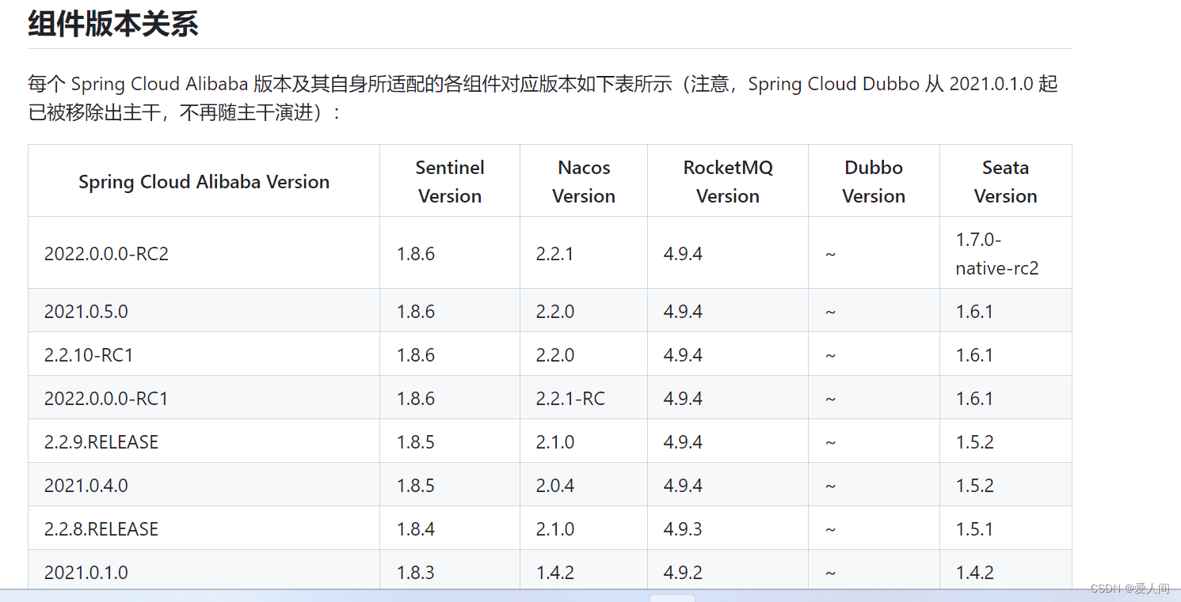Click Sentinel 1.8.6 in the 2021.0.5.0 row
This screenshot has width=1181, height=602.
point(450,311)
